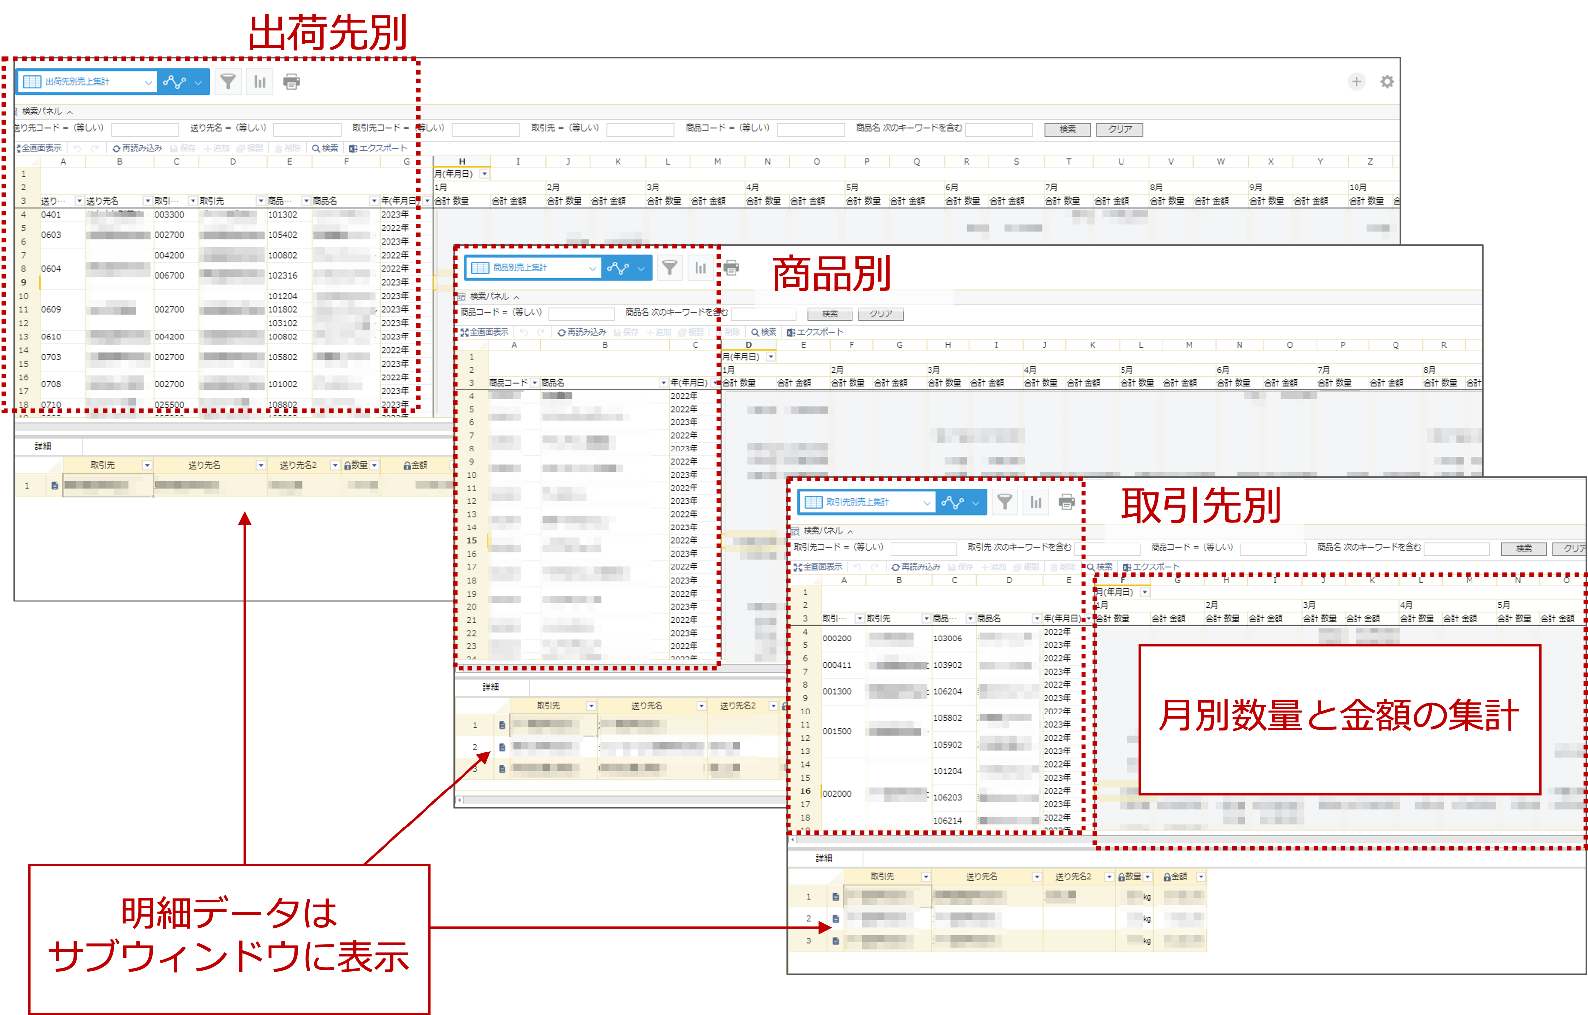The image size is (1588, 1015).
Task: Open 出荷先別売上集計 view dropdown
Action: (x=148, y=82)
